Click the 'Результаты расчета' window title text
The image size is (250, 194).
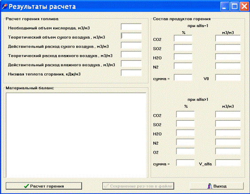pyautogui.click(x=42, y=7)
